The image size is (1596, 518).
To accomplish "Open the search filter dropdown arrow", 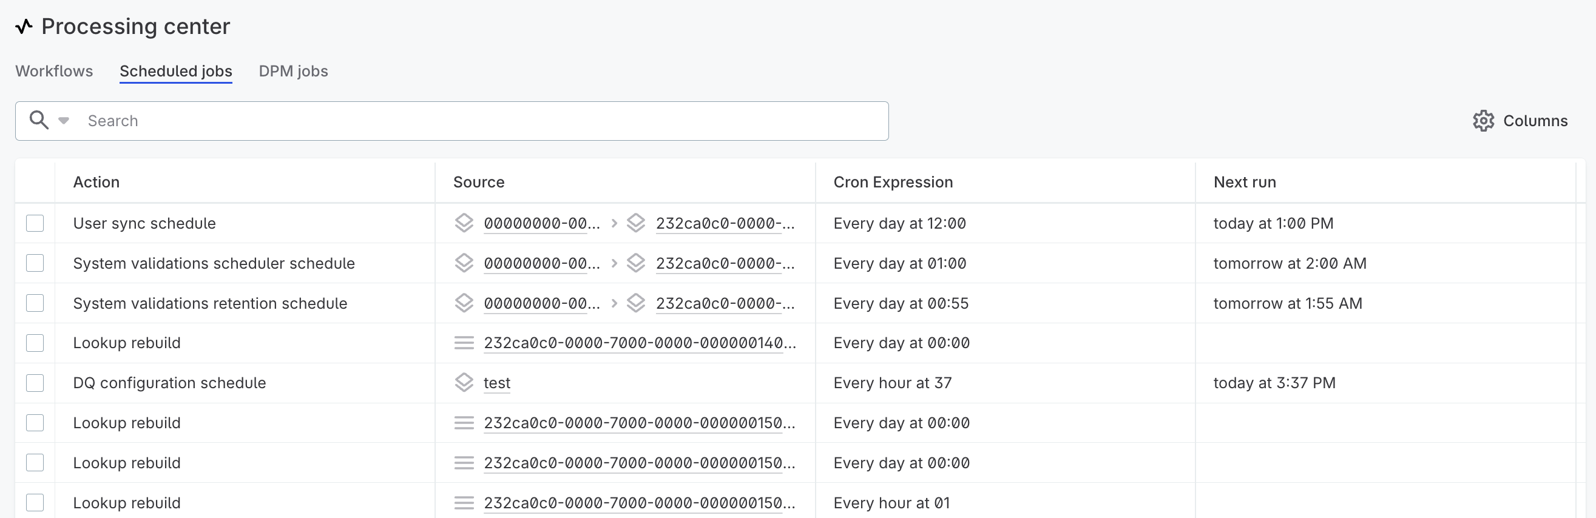I will point(64,121).
